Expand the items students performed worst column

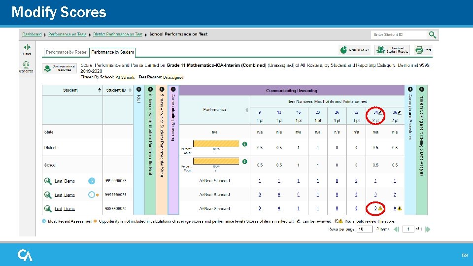coord(162,89)
